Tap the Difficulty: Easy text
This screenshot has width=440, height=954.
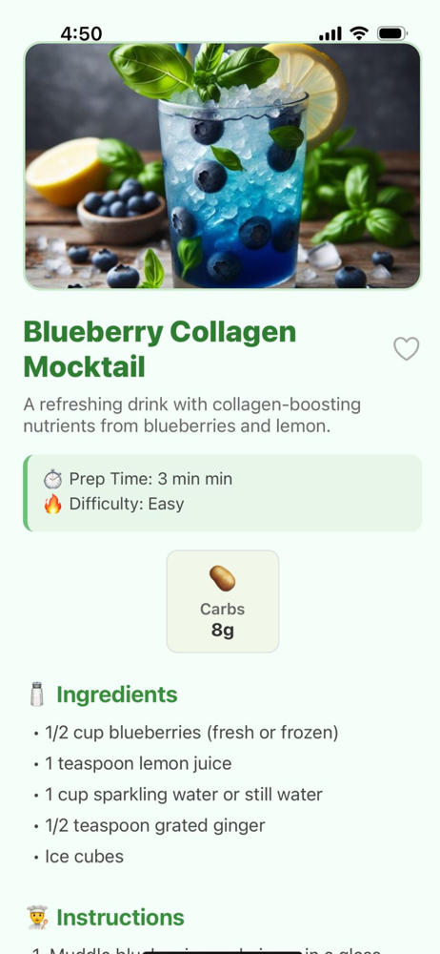coord(127,504)
